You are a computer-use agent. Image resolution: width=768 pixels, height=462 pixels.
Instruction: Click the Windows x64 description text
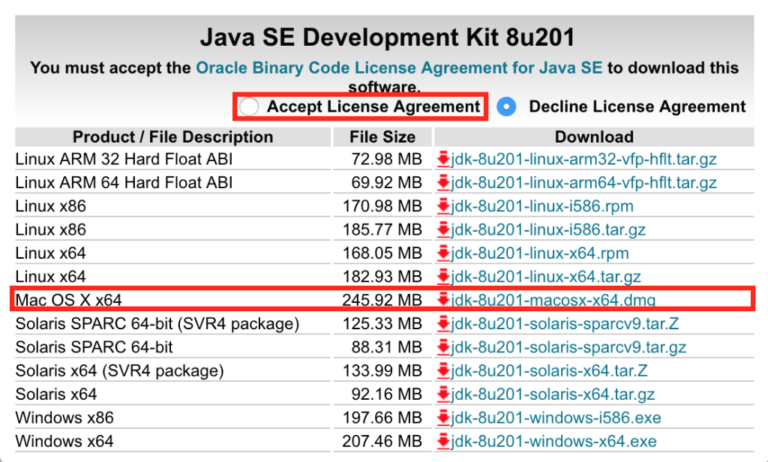pos(64,442)
